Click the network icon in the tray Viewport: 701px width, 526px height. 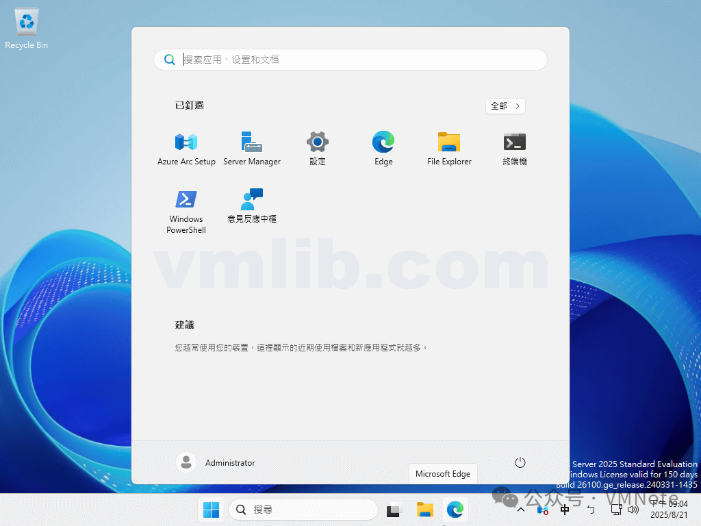pyautogui.click(x=615, y=510)
